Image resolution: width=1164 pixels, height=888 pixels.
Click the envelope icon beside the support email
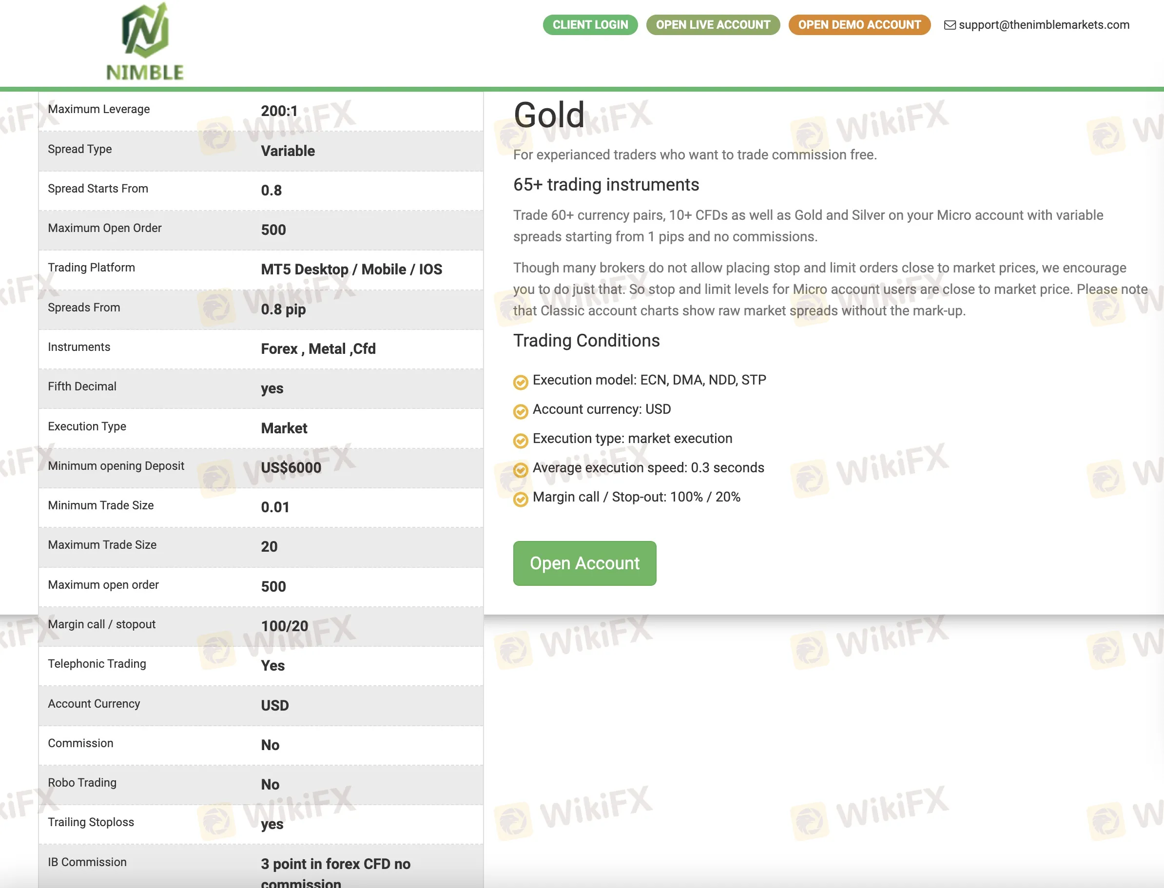pos(951,24)
